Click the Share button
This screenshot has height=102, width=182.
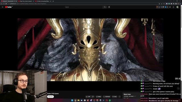coord(99,97)
